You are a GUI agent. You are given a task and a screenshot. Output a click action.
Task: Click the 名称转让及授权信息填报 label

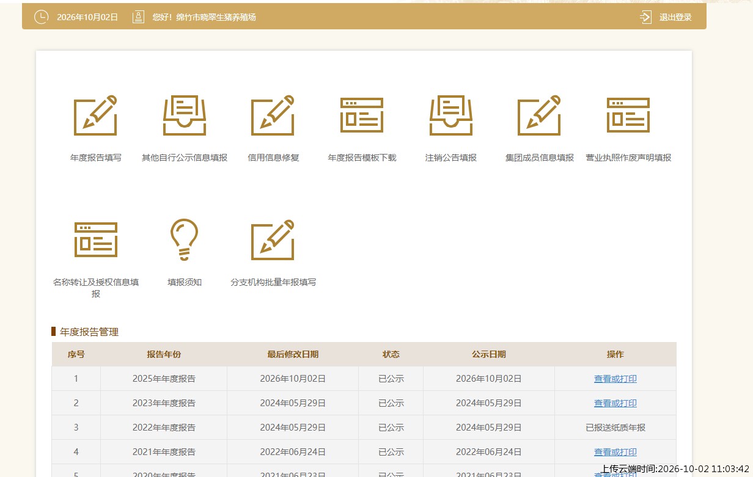pyautogui.click(x=96, y=288)
